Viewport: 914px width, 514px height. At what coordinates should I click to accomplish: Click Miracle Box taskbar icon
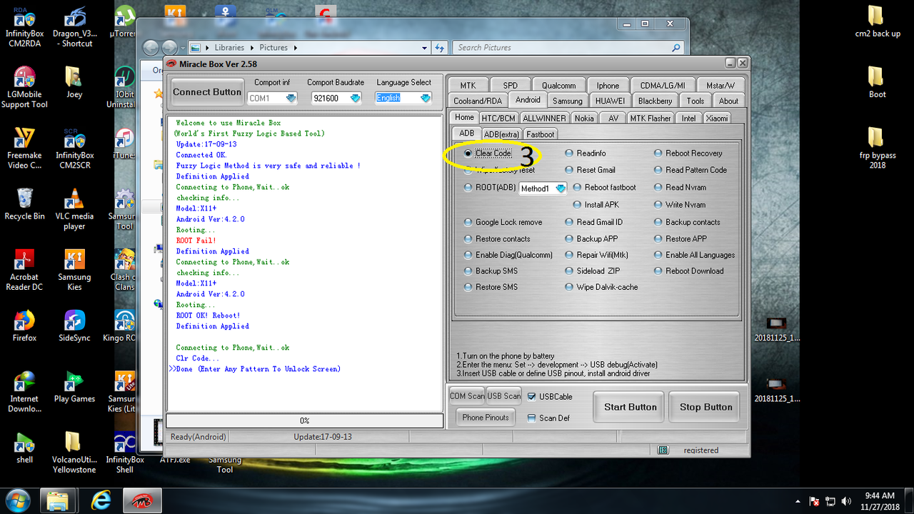click(x=142, y=500)
